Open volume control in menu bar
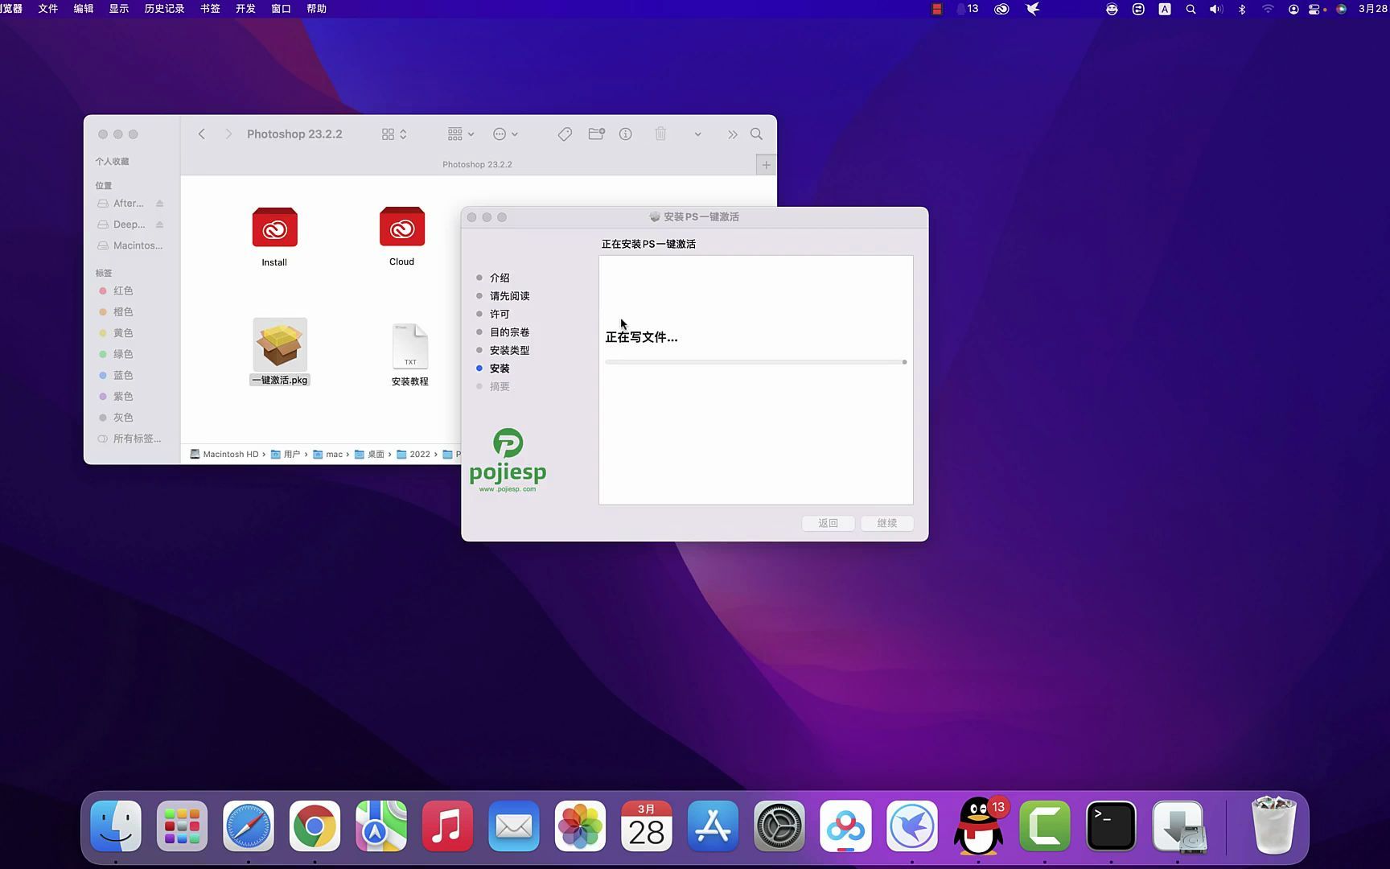Screen dimensions: 1390x869 (x=1216, y=9)
